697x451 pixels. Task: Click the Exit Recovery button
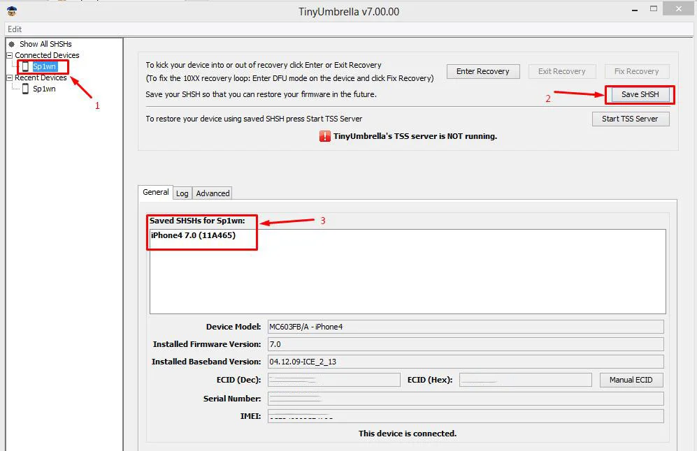click(x=562, y=71)
